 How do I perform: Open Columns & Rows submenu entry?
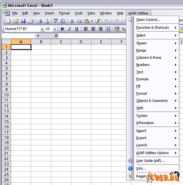(x=156, y=58)
